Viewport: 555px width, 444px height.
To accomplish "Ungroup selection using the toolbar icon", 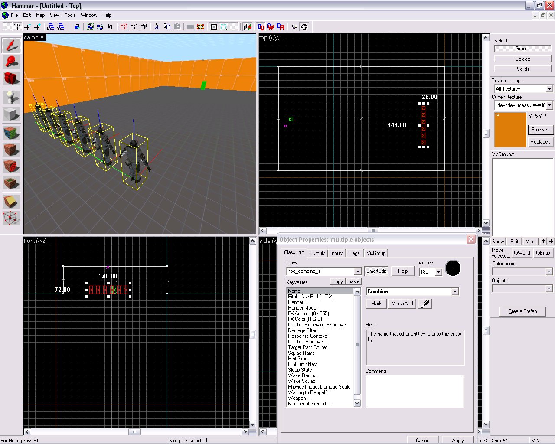I will coord(100,27).
